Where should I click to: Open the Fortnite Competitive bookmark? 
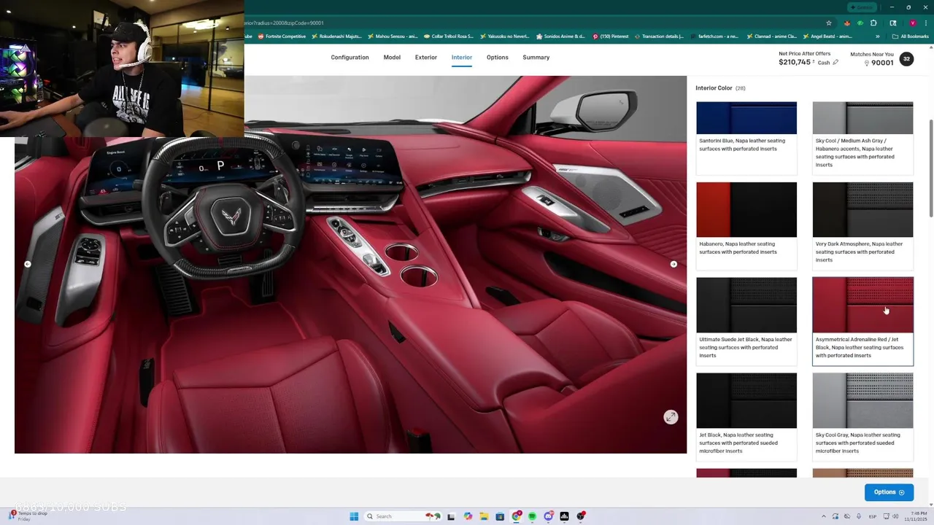(x=282, y=36)
